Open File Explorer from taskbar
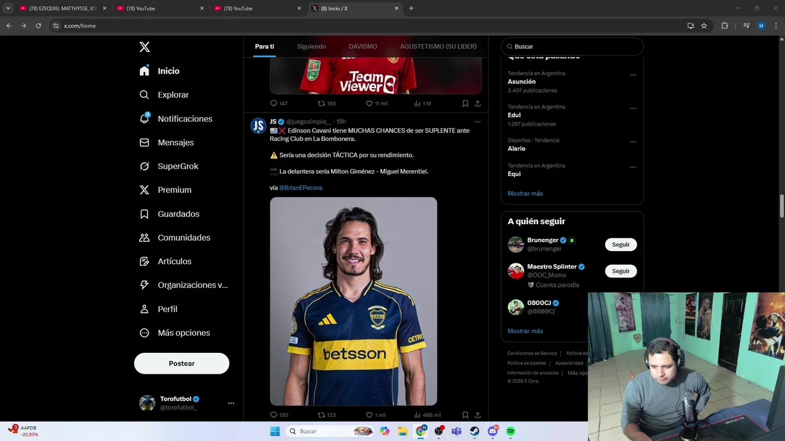Screen dimensions: 785x441 click(402, 431)
